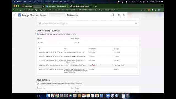Click the address bar URL
176x99 pixels.
(72, 10)
